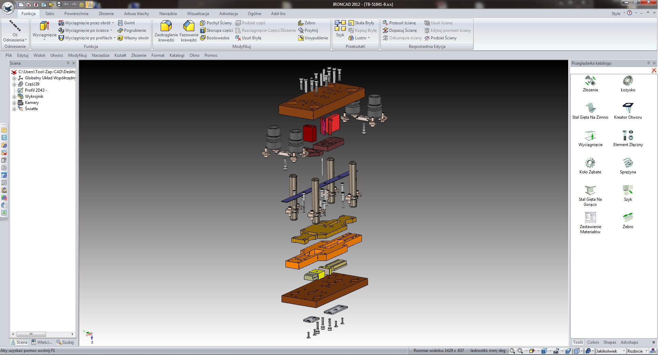Select Koło Zębate gear catalog item
This screenshot has height=355, width=658.
pyautogui.click(x=590, y=166)
